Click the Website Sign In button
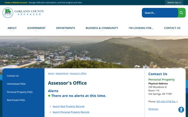 [174, 3]
